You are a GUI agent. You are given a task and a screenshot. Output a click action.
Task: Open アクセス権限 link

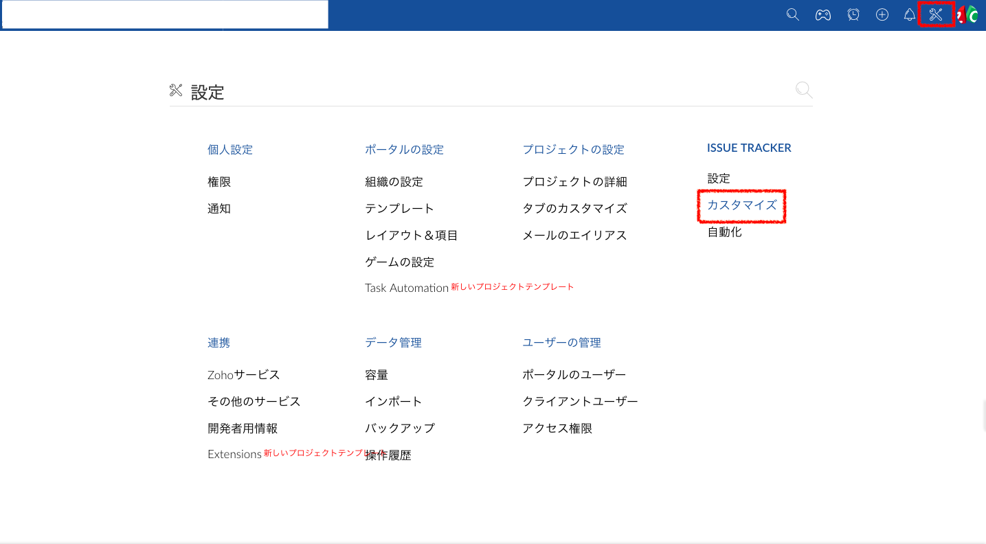pos(557,429)
